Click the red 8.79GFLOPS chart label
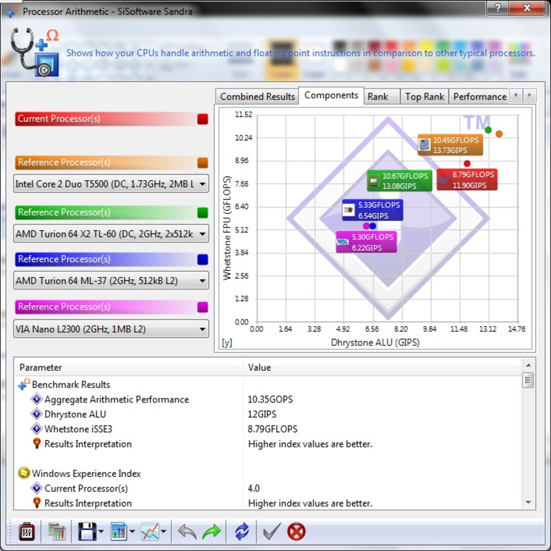The image size is (551, 551). [467, 179]
